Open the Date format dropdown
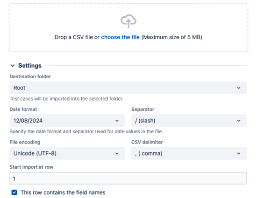 click(x=67, y=121)
